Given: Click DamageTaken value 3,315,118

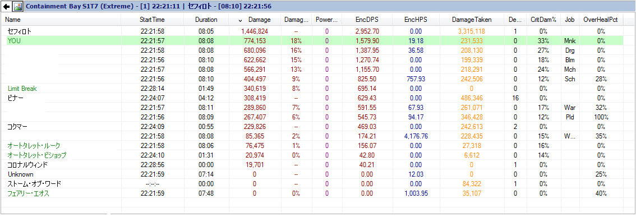Looking at the screenshot, I should tap(472, 31).
